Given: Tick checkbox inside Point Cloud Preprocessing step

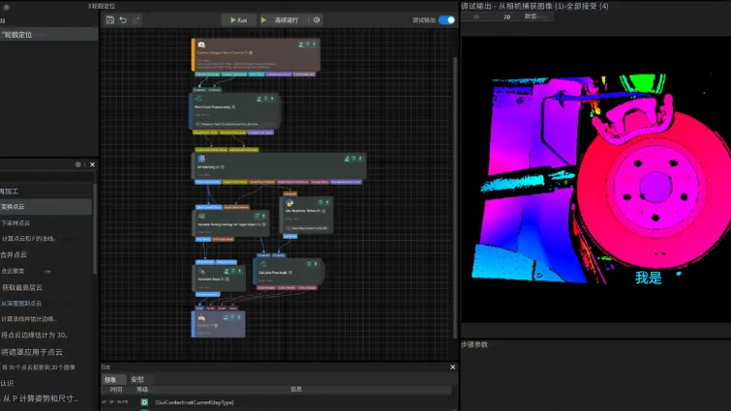Looking at the screenshot, I should [x=198, y=124].
